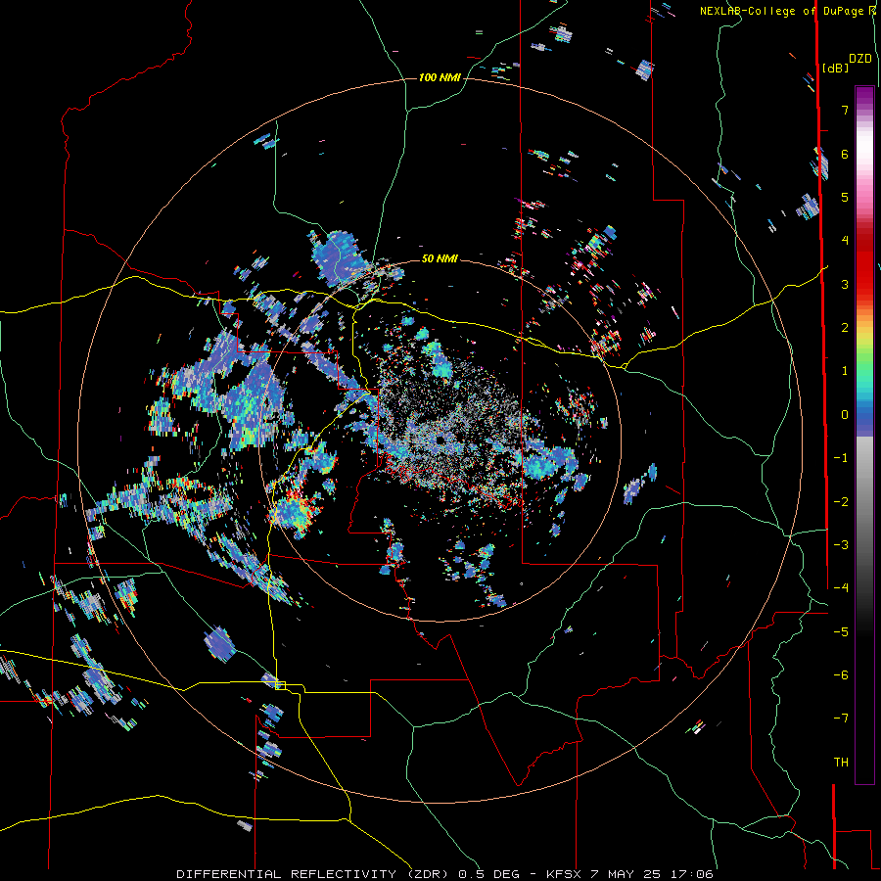Click the 2 value on the color scale

tap(845, 328)
